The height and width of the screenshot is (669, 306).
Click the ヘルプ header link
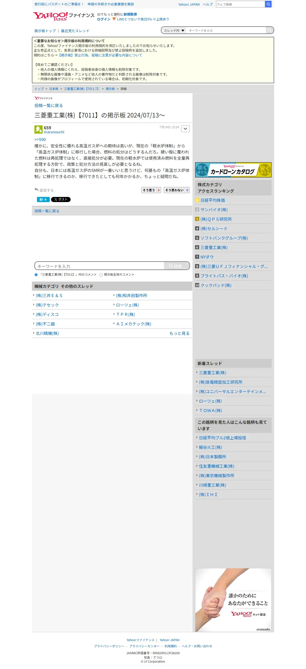point(208,4)
